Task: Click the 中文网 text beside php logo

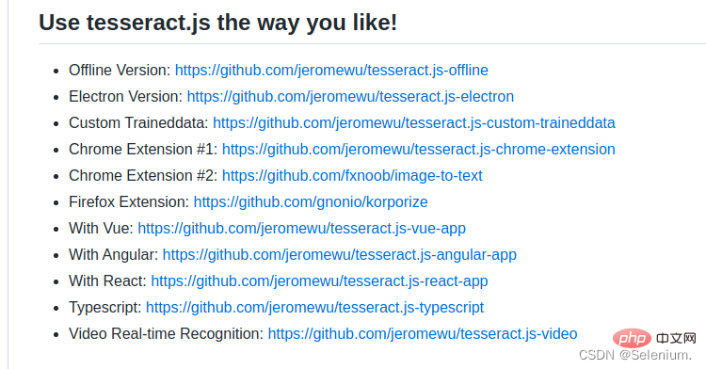Action: tap(676, 338)
